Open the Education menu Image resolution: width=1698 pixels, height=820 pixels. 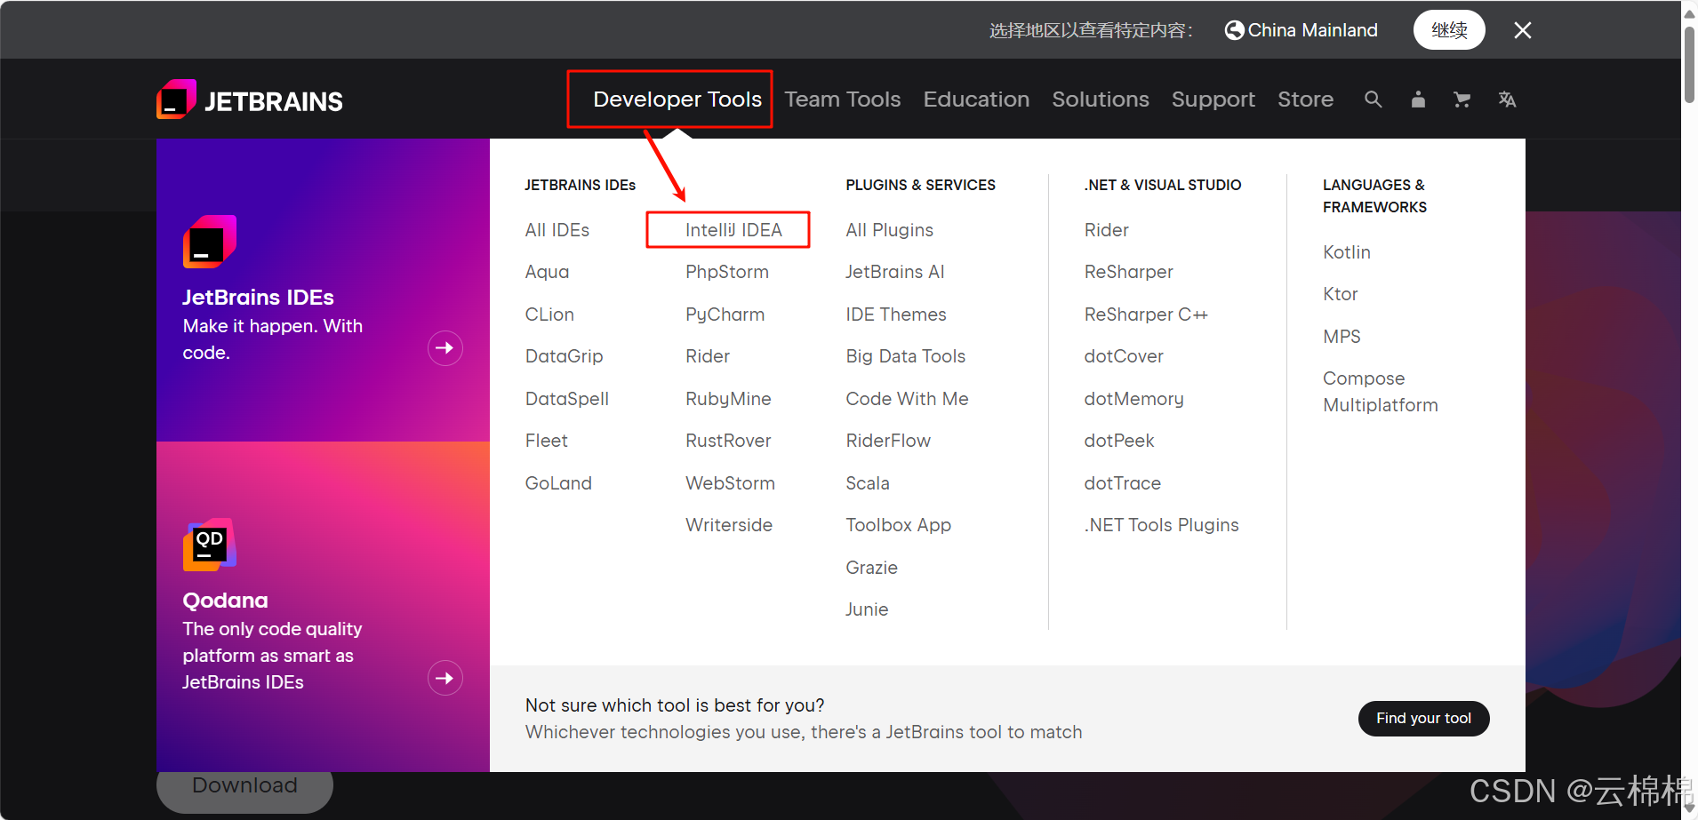click(976, 100)
